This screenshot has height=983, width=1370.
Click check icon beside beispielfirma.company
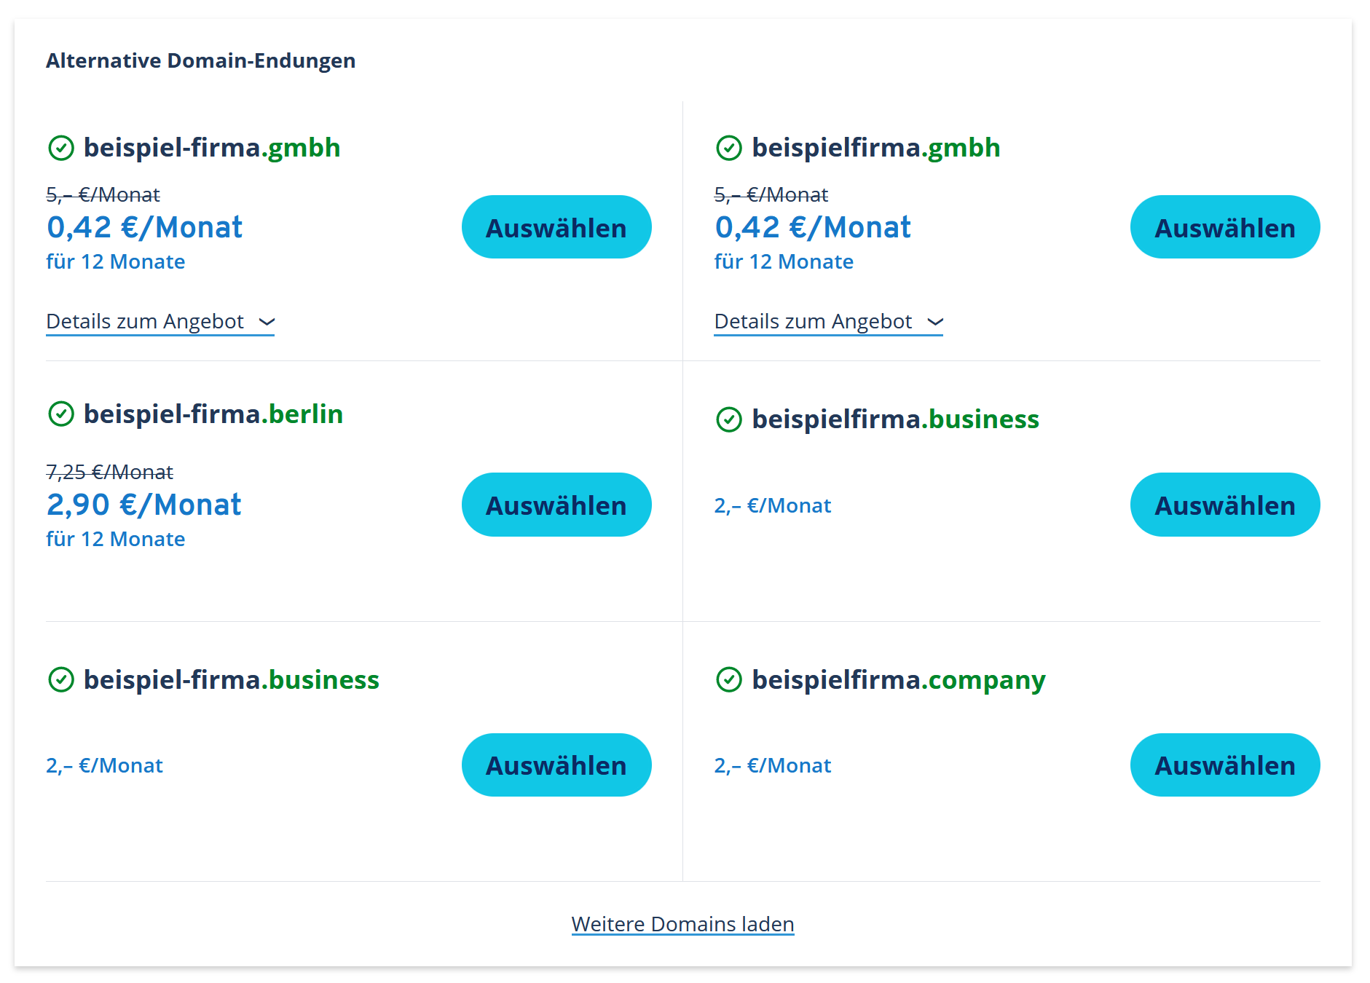click(x=729, y=680)
